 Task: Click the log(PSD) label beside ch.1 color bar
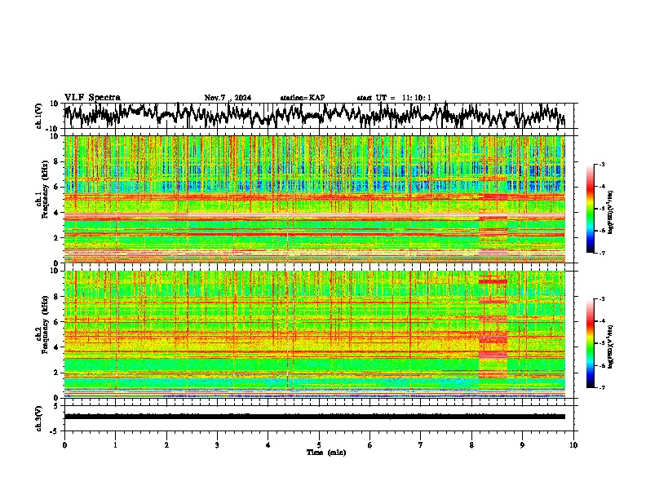coord(612,212)
